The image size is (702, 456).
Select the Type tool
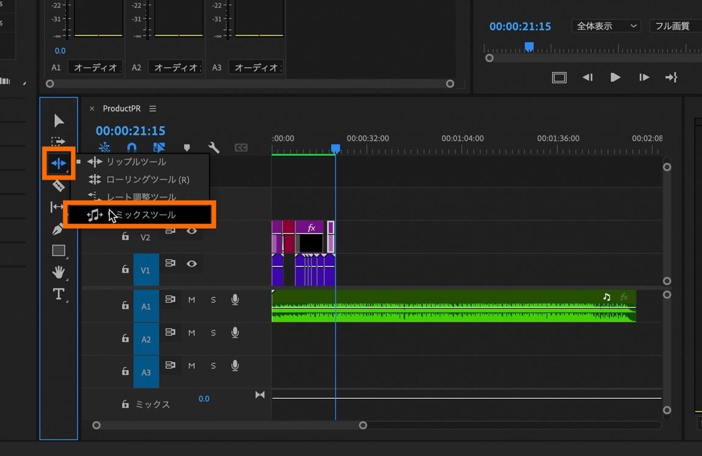coord(59,294)
